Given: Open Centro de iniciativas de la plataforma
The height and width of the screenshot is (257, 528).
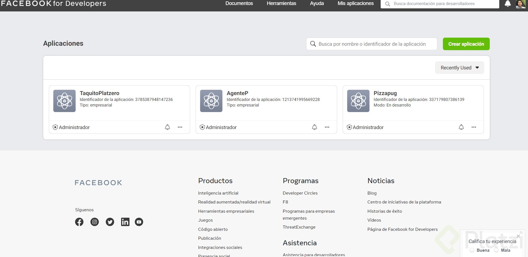Looking at the screenshot, I should (404, 202).
